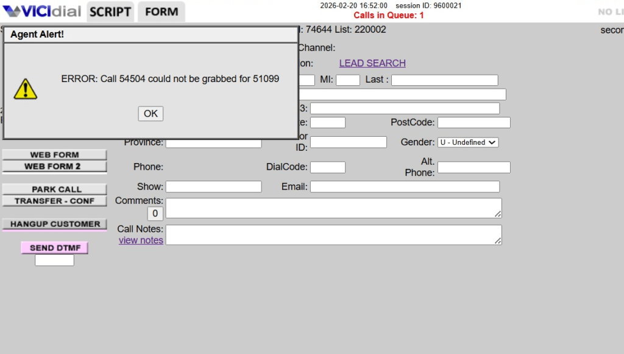Click the WEB FORM 2 button
This screenshot has height=354, width=624.
[x=54, y=166]
